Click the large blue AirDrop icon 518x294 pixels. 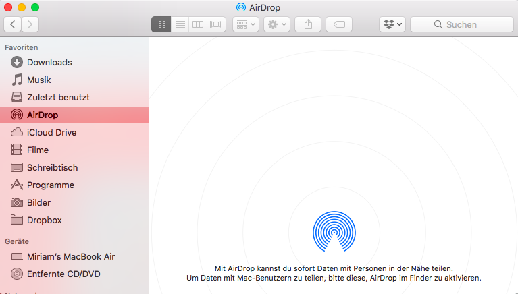click(334, 231)
